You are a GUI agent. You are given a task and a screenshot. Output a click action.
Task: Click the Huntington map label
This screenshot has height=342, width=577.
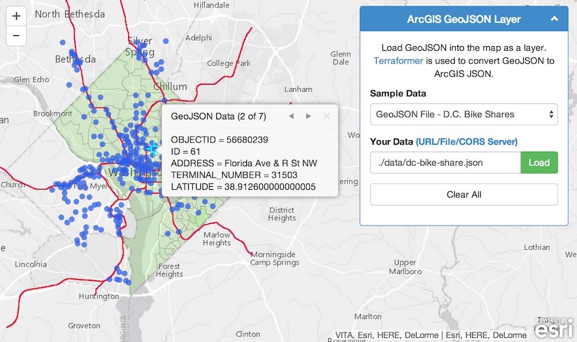click(99, 296)
